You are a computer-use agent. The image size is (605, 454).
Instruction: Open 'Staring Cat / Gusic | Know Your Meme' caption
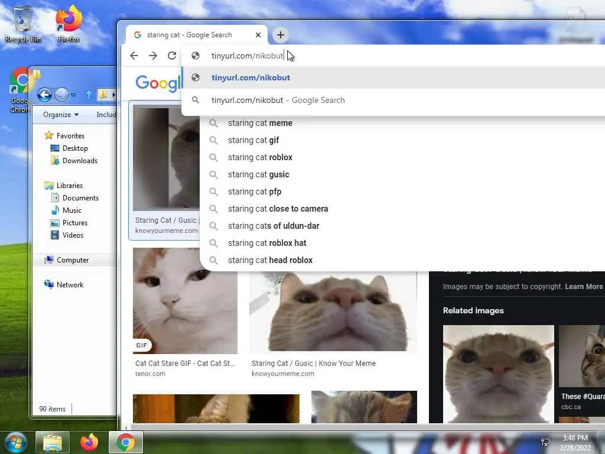313,364
